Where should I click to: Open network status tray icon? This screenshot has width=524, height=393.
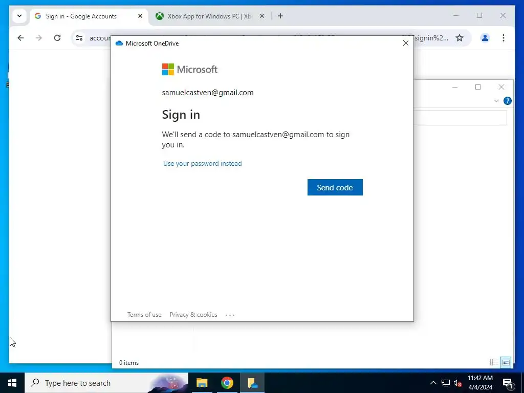tap(446, 383)
